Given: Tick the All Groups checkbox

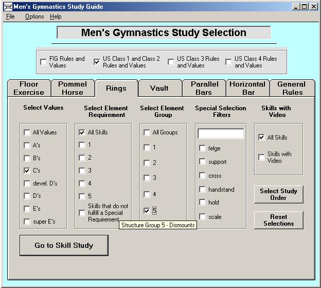Looking at the screenshot, I should (147, 132).
